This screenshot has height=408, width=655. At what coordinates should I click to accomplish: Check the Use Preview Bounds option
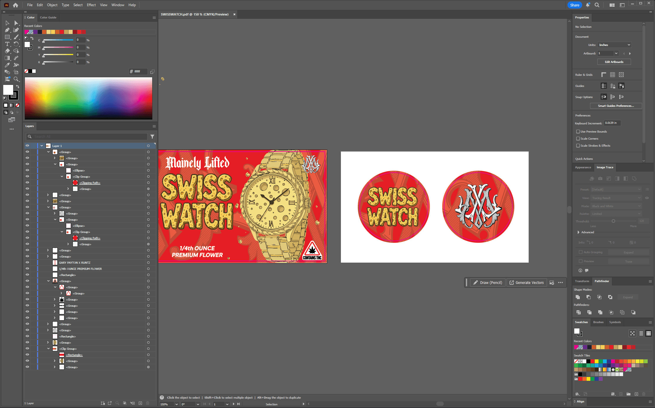click(578, 131)
